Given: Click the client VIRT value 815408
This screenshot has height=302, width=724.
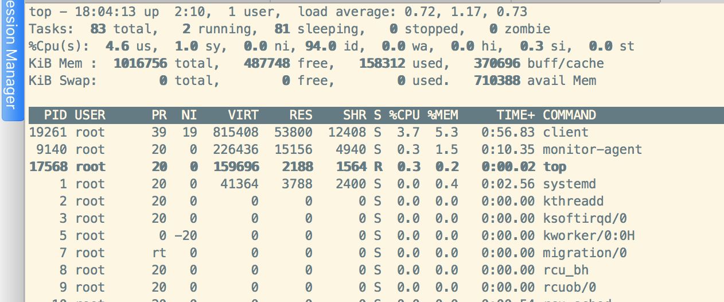Looking at the screenshot, I should tap(236, 132).
